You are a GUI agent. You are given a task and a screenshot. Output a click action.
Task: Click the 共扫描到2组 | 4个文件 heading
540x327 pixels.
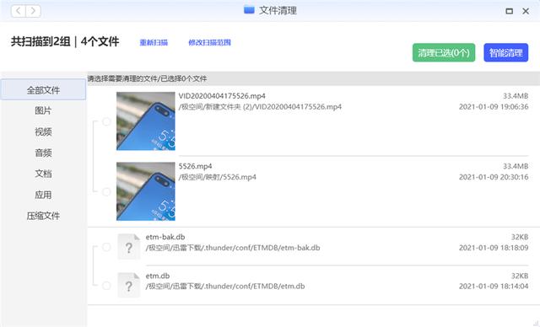pyautogui.click(x=65, y=41)
